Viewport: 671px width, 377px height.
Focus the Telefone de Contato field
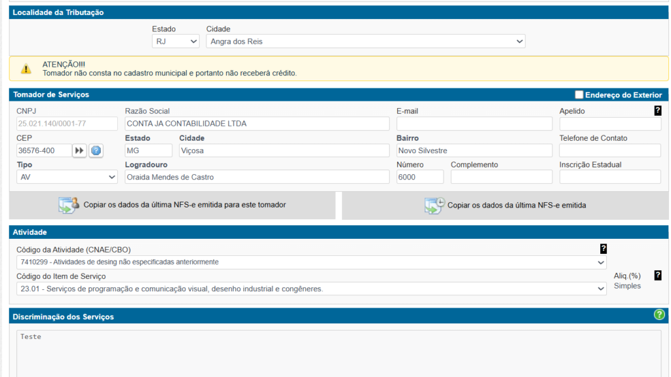[610, 151]
